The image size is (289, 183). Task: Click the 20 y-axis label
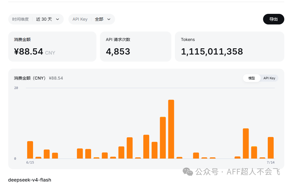coord(16,88)
